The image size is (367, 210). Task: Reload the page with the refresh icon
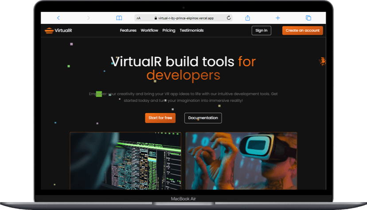229,18
